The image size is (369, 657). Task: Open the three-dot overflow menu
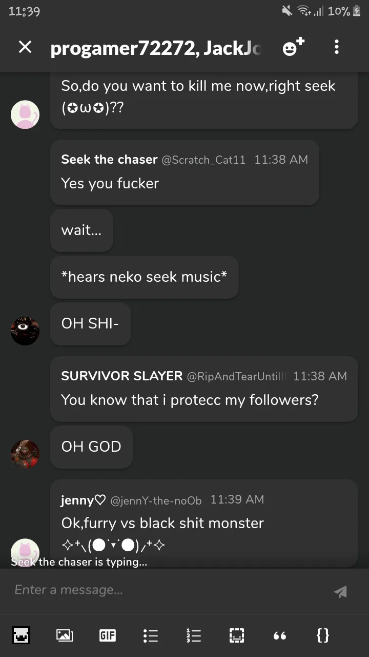pos(336,47)
